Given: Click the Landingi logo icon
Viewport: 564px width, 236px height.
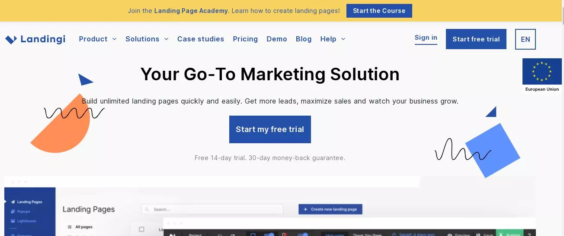Looking at the screenshot, I should point(11,39).
